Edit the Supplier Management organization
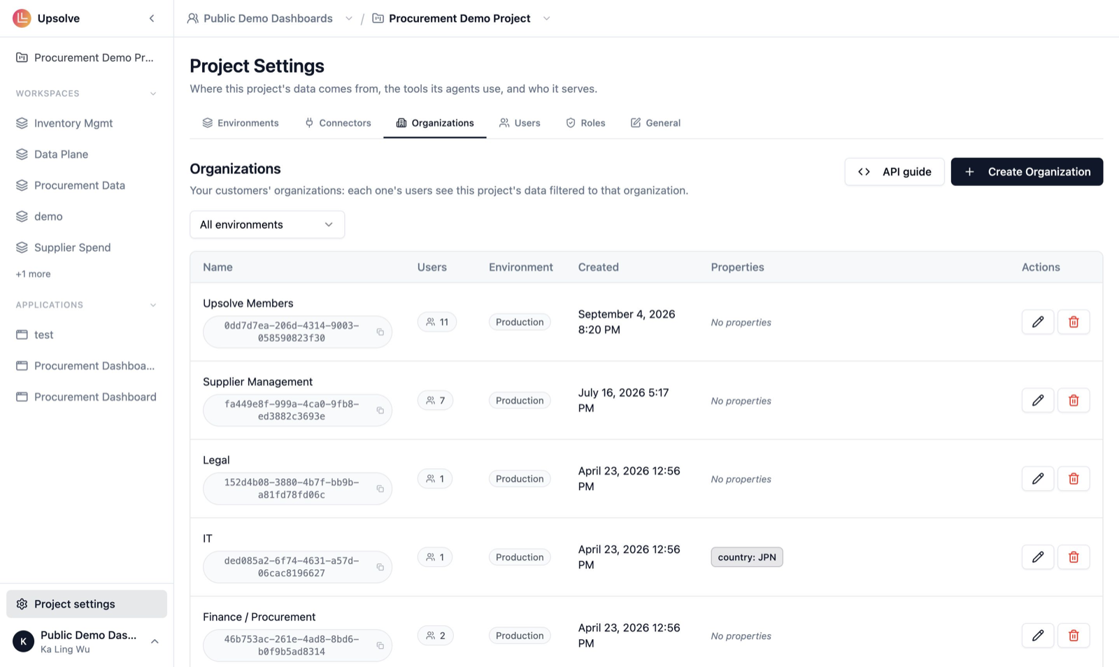This screenshot has width=1119, height=667. (1038, 400)
